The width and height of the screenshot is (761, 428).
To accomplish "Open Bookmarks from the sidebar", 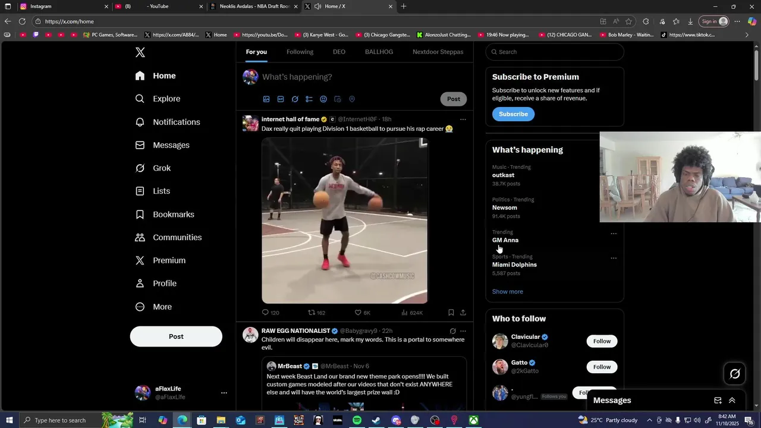I will coord(165,215).
